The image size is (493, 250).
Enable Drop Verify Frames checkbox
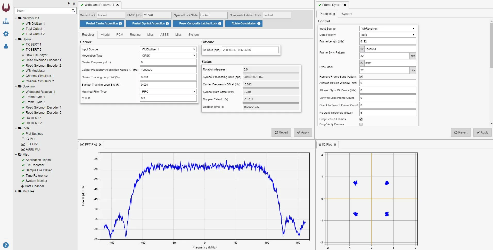361,124
